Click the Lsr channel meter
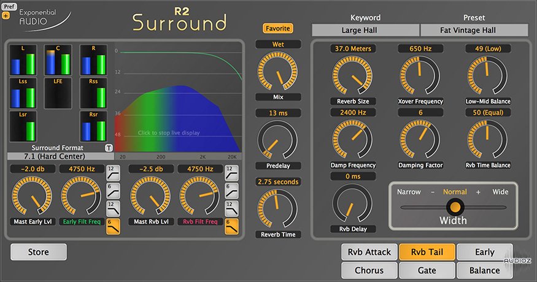The image size is (537, 282). point(23,126)
